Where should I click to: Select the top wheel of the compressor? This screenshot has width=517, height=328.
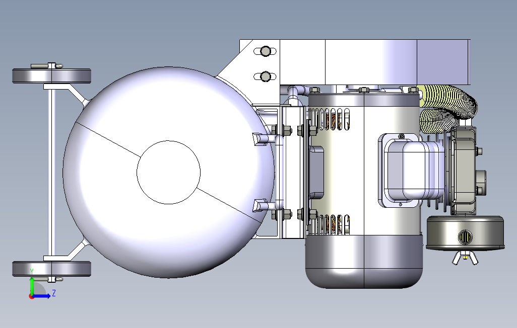(51, 76)
